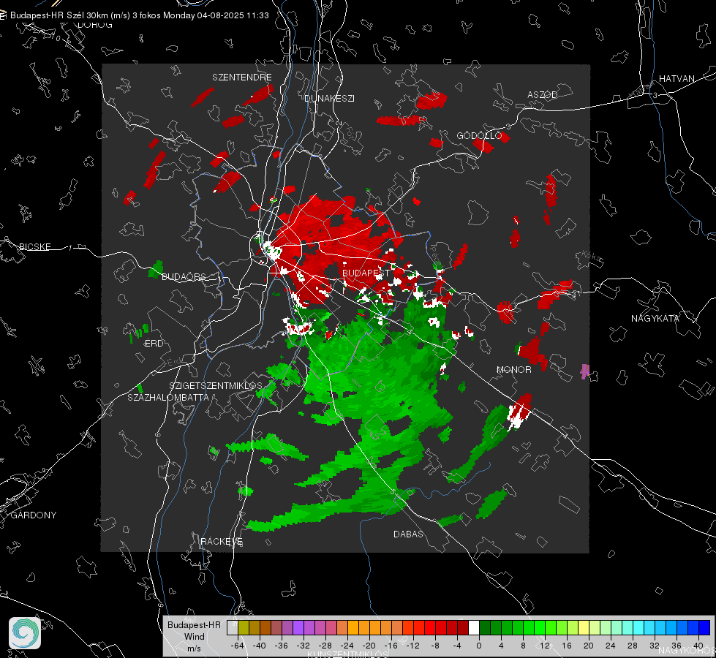Click the ASZOD town label
Image resolution: width=716 pixels, height=658 pixels.
click(x=543, y=94)
